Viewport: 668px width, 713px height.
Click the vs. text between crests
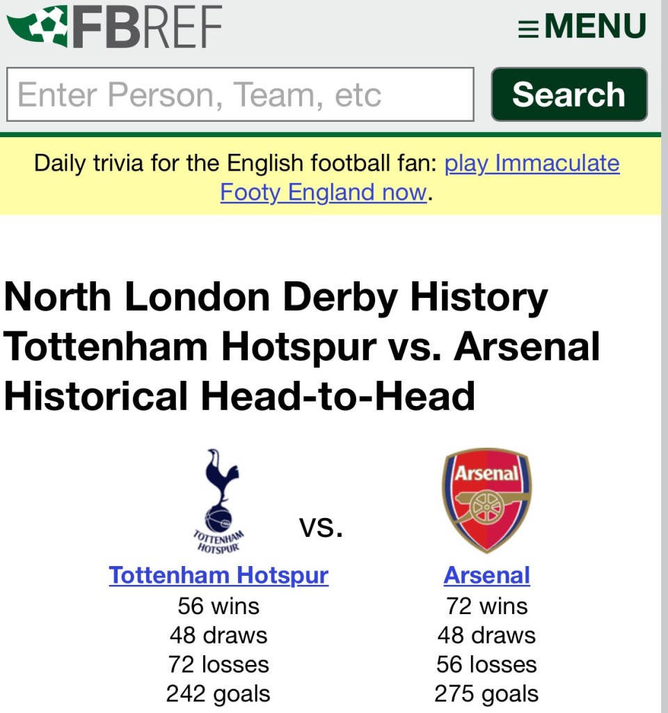321,526
